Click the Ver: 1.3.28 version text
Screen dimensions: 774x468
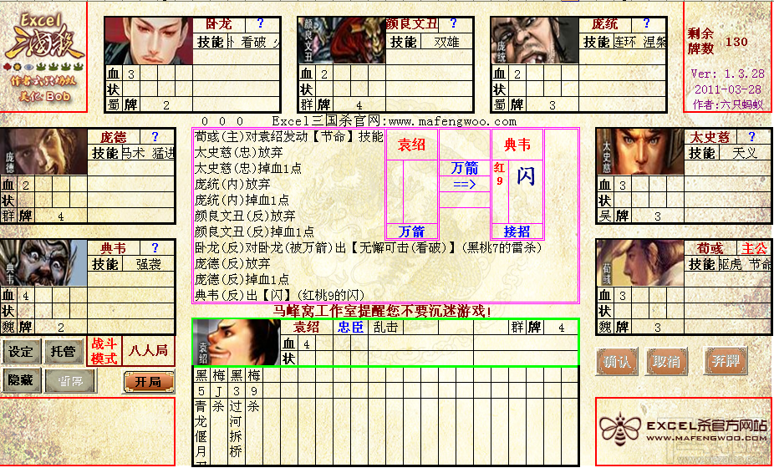pyautogui.click(x=727, y=74)
